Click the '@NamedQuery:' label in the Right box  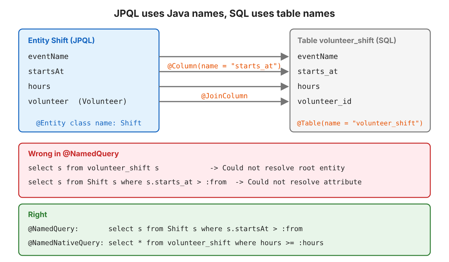click(53, 229)
